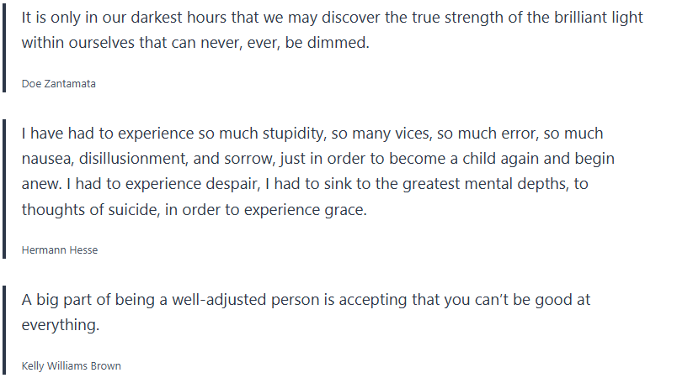Click the word 'nausea' in the Hesse quote
Screen dimensions: 677x378
pyautogui.click(x=47, y=159)
